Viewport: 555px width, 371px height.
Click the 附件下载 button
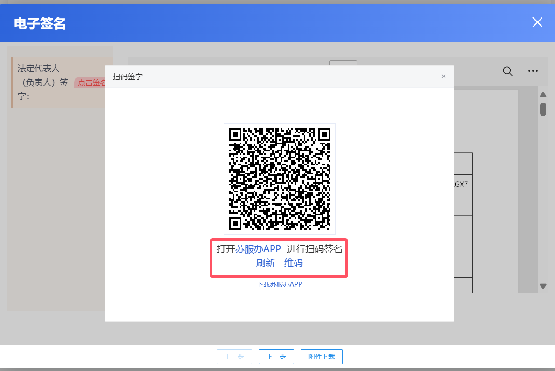322,357
